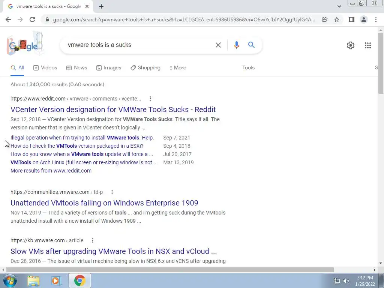The height and width of the screenshot is (288, 384).
Task: Click the 'Sep 7, 2021' date text
Action: [x=177, y=138]
